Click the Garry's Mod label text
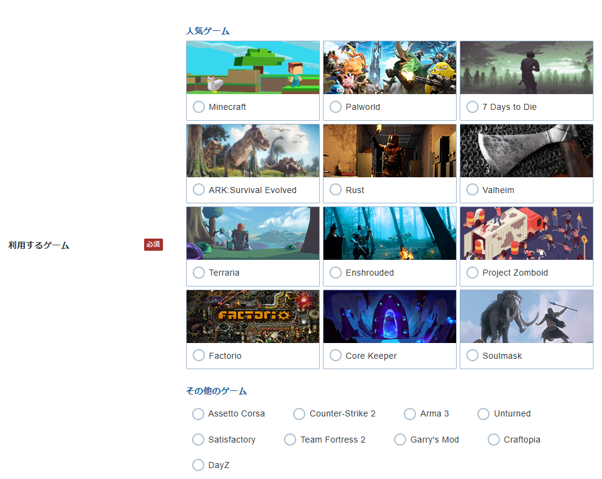 (435, 440)
